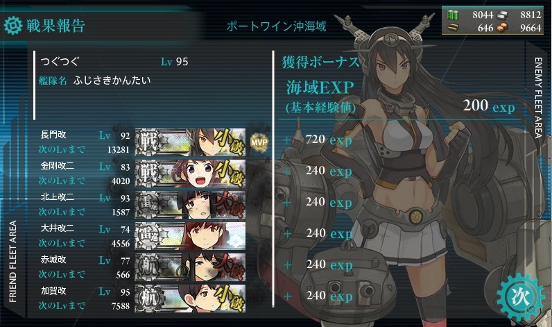Click the gear icon beside 戦果報告
The height and width of the screenshot is (327, 552).
13,26
